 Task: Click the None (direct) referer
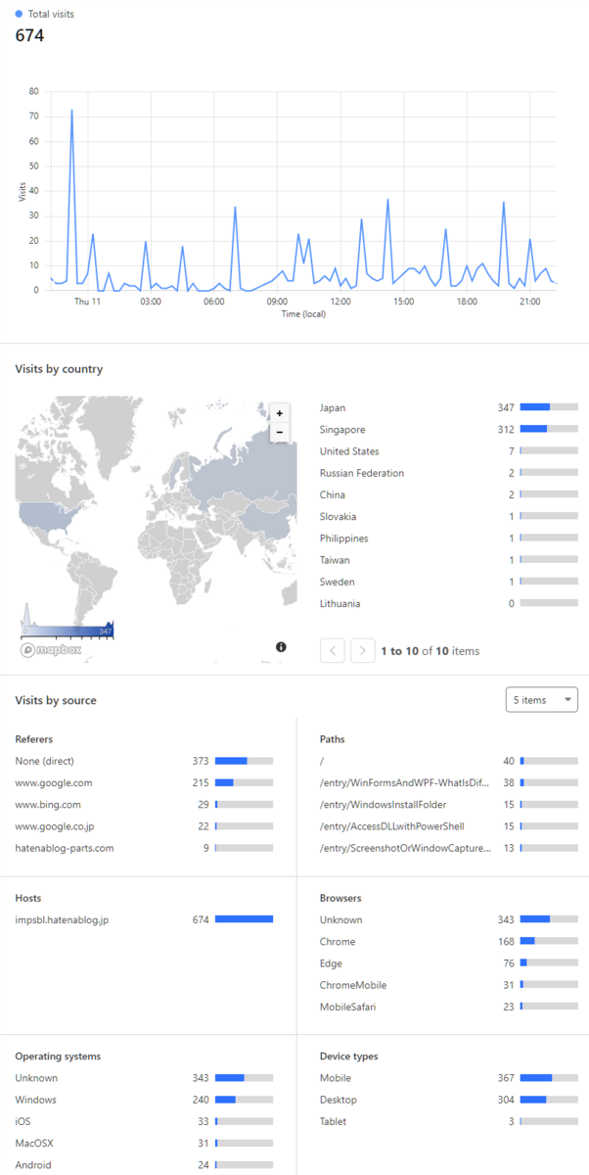pyautogui.click(x=144, y=761)
